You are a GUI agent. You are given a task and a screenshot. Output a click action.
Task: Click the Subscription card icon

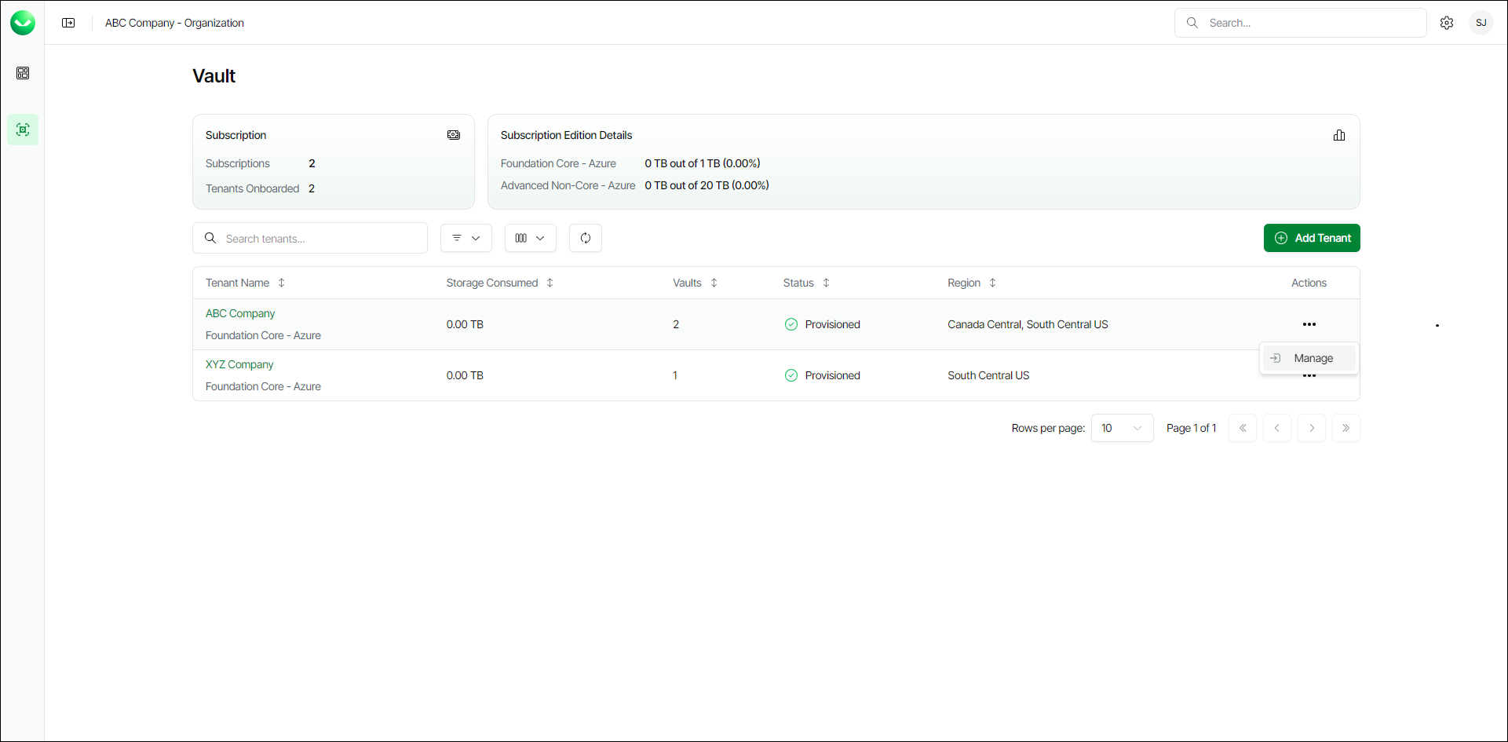(x=454, y=135)
